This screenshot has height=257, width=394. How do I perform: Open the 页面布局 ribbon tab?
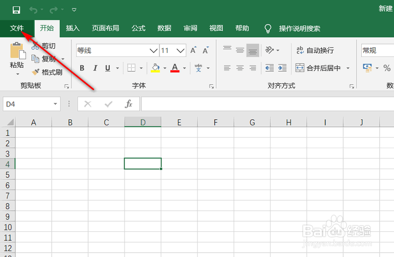tap(105, 28)
